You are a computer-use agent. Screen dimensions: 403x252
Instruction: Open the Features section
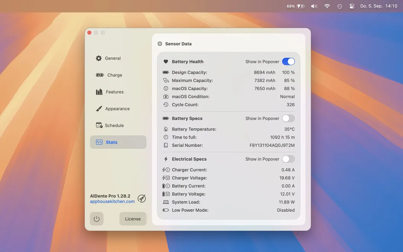pyautogui.click(x=118, y=92)
